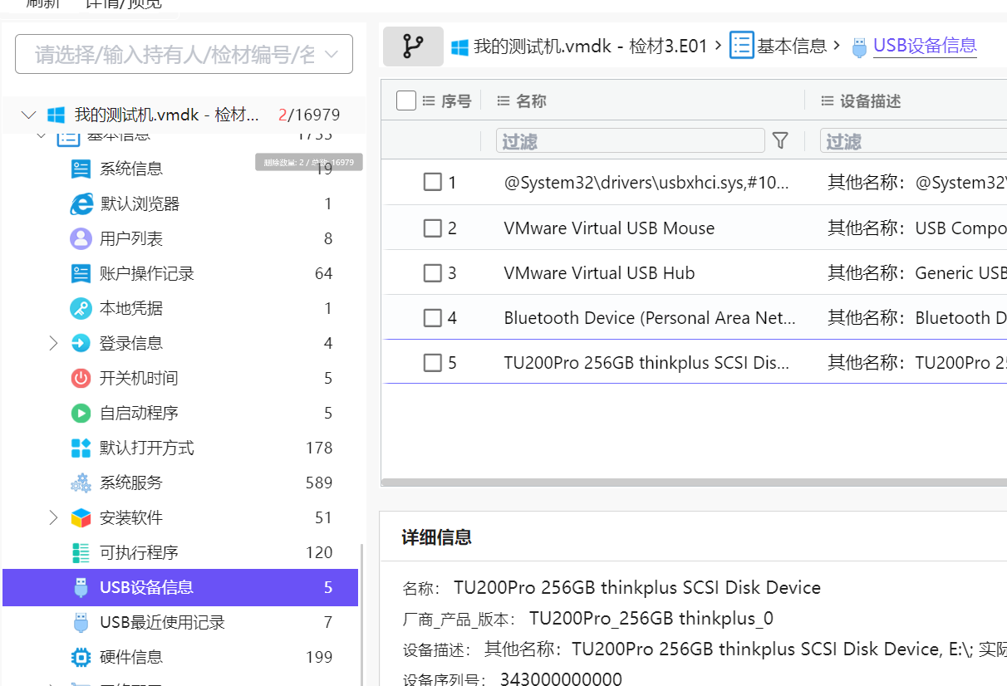This screenshot has width=1007, height=686.
Task: Collapse the 我的测试机.vmdk tree node
Action: click(x=29, y=115)
